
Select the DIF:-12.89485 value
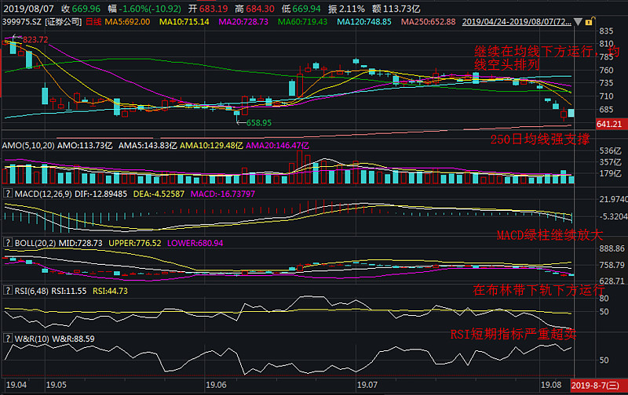click(101, 194)
